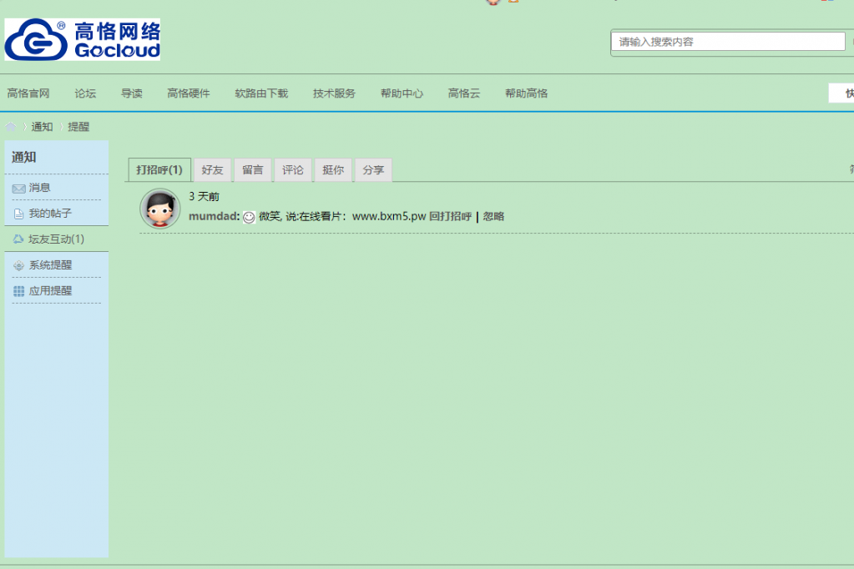Screen dimensions: 854x569
Task: Switch to the 留言 tab
Action: (252, 170)
